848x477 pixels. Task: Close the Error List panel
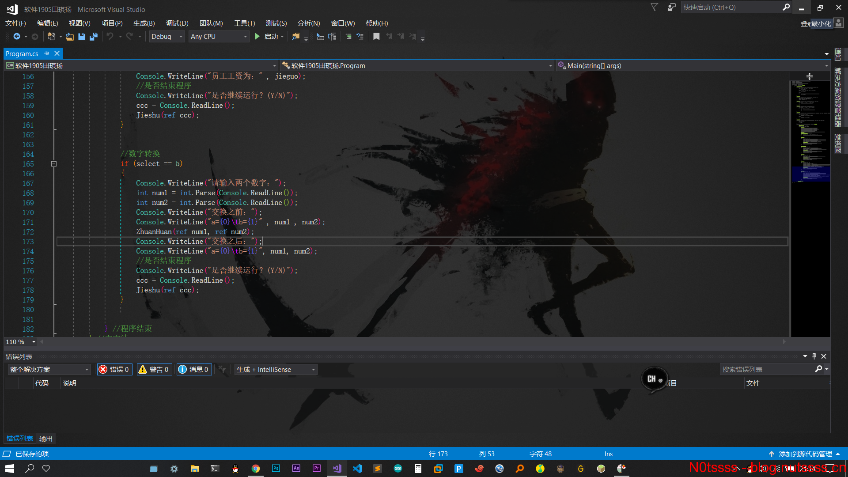tap(824, 356)
